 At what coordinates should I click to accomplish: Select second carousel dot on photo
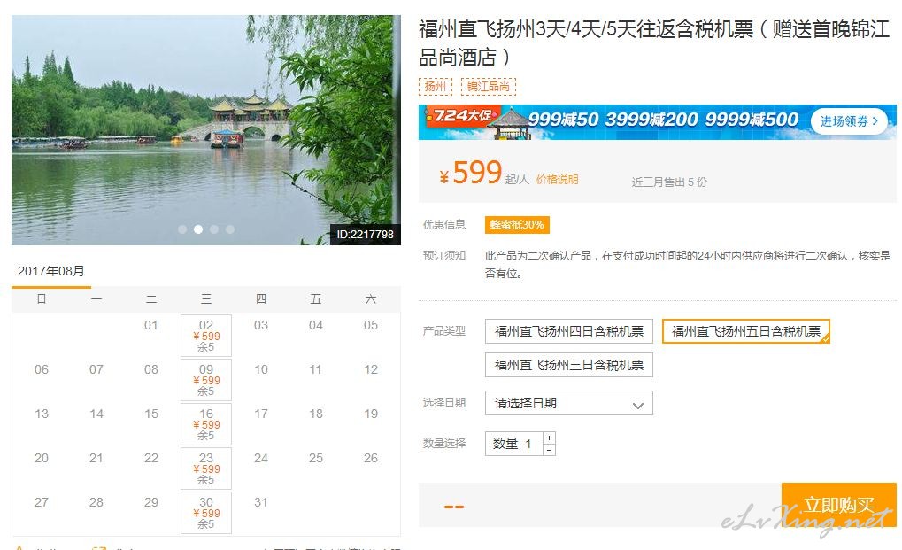pos(198,229)
